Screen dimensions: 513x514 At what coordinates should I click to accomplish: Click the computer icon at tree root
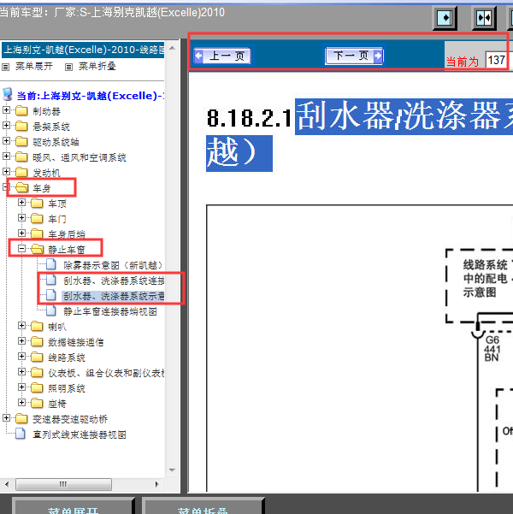click(7, 94)
